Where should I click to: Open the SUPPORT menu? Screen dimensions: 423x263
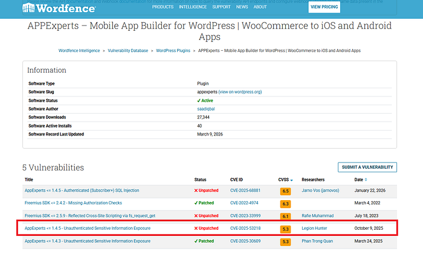(221, 7)
